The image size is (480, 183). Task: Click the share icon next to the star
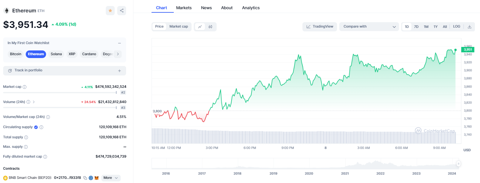(122, 10)
